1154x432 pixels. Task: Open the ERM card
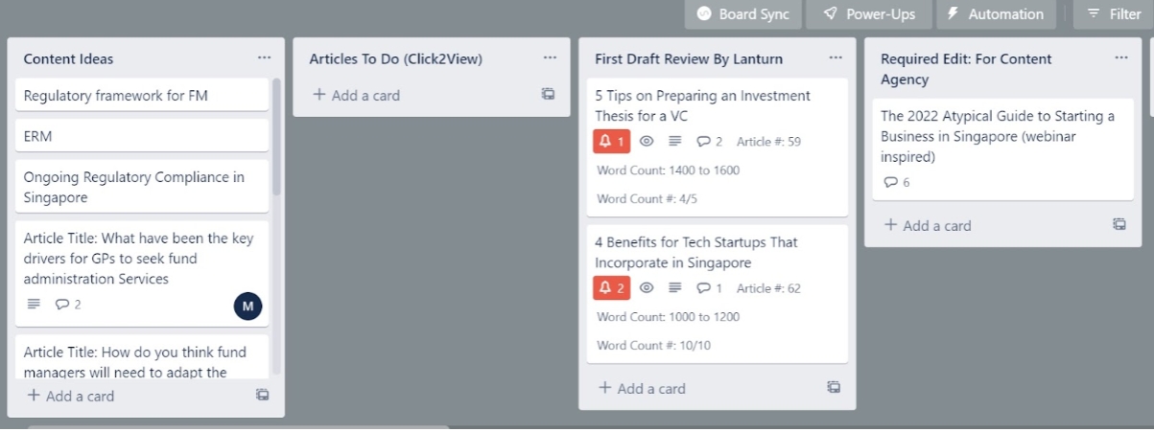pyautogui.click(x=142, y=136)
